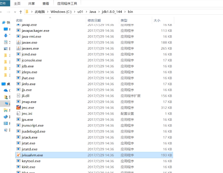Sort by the 类型 column header
The image size is (223, 173).
point(124,20)
